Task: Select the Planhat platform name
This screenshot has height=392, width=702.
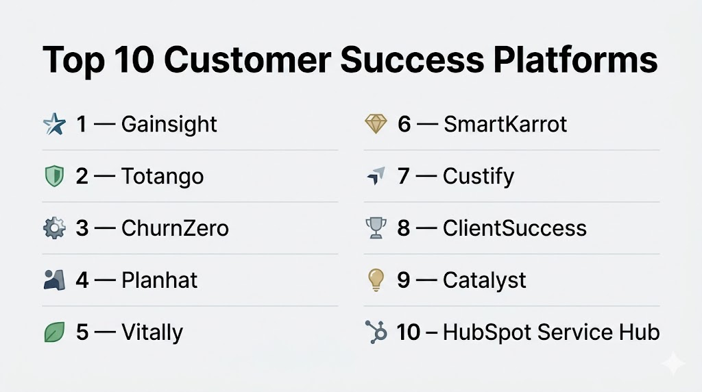Action: [x=159, y=280]
